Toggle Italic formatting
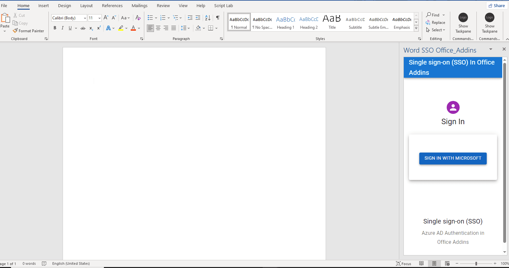This screenshot has height=268, width=509. (62, 28)
